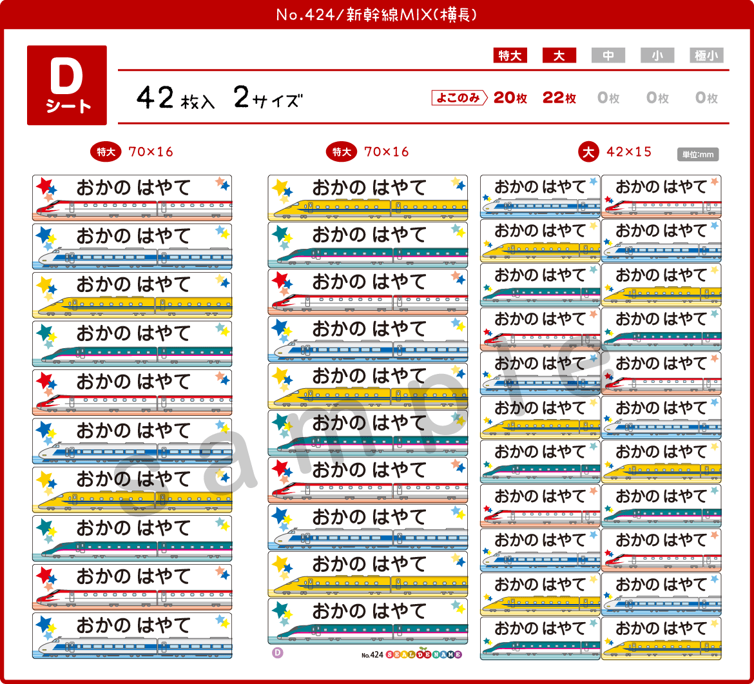The image size is (754, 684).
Task: Click yellow star cluster on top middle-column sticker
Action: tap(282, 190)
